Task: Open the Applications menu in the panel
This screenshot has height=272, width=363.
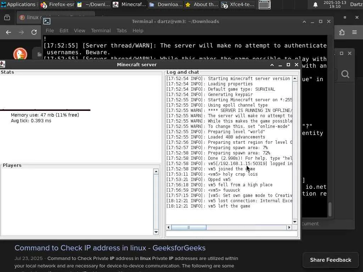Action: tap(19, 4)
